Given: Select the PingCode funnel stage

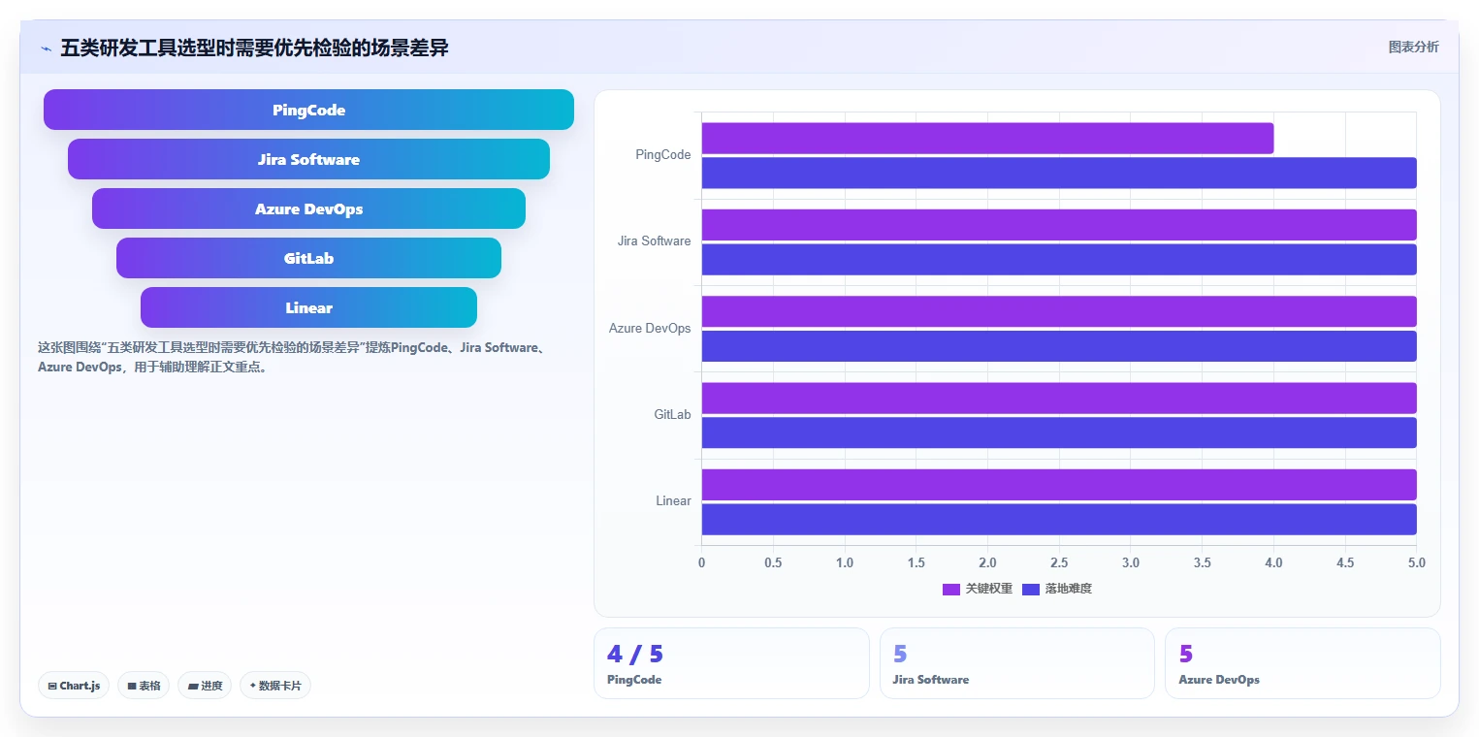Looking at the screenshot, I should click(x=308, y=110).
